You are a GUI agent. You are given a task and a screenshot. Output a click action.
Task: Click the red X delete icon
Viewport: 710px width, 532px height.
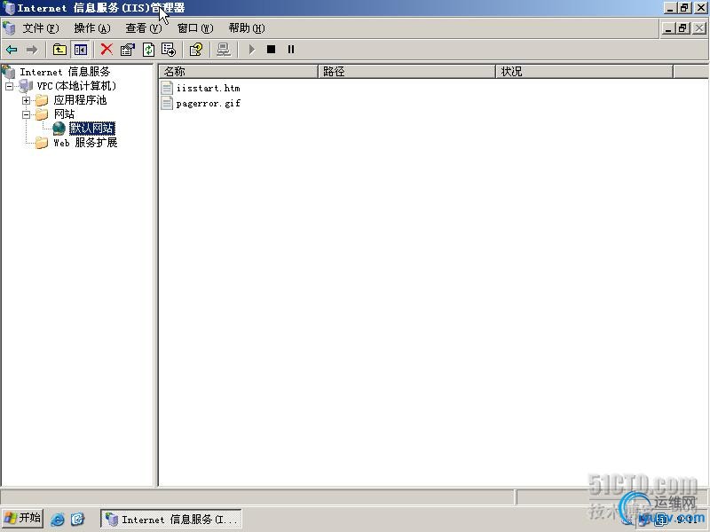[106, 50]
